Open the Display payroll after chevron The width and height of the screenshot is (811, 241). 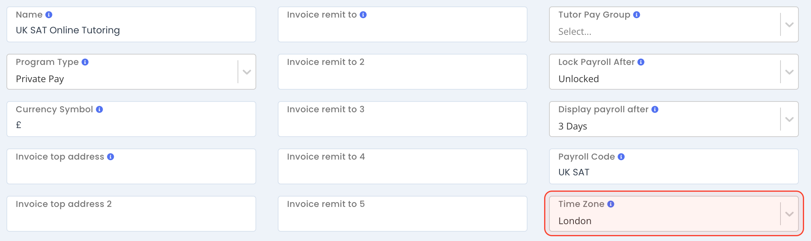pos(789,119)
